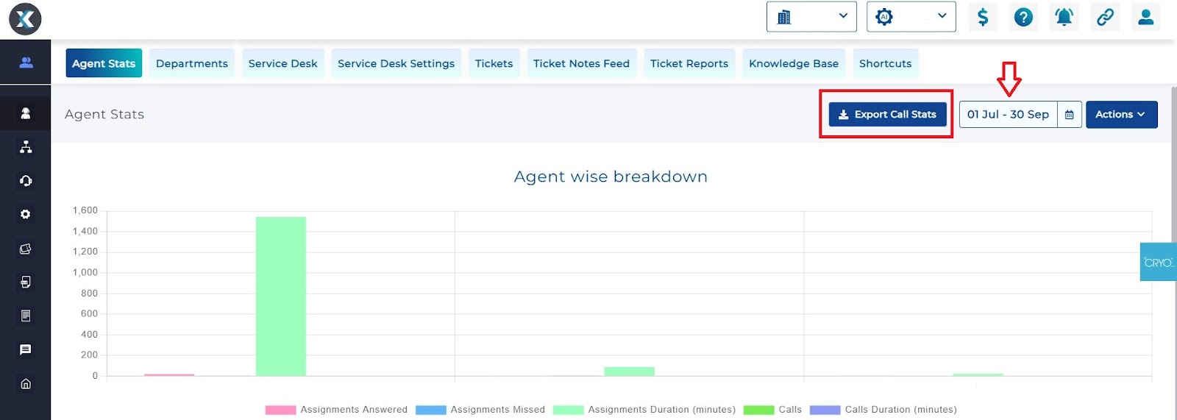Go to the Tickets tab

coord(494,63)
